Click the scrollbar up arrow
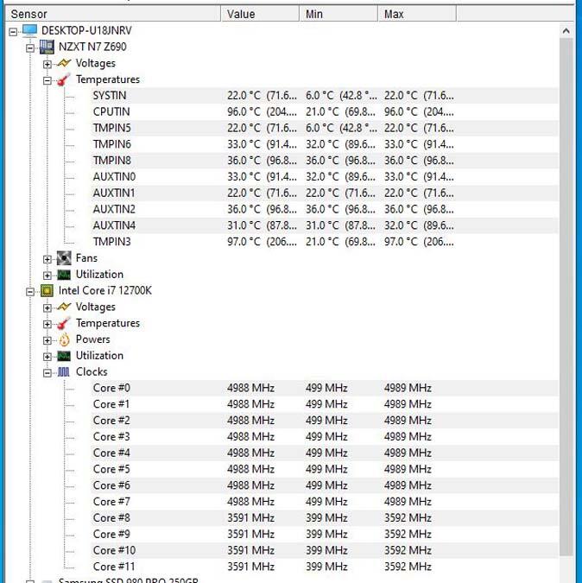The width and height of the screenshot is (582, 583). [566, 31]
